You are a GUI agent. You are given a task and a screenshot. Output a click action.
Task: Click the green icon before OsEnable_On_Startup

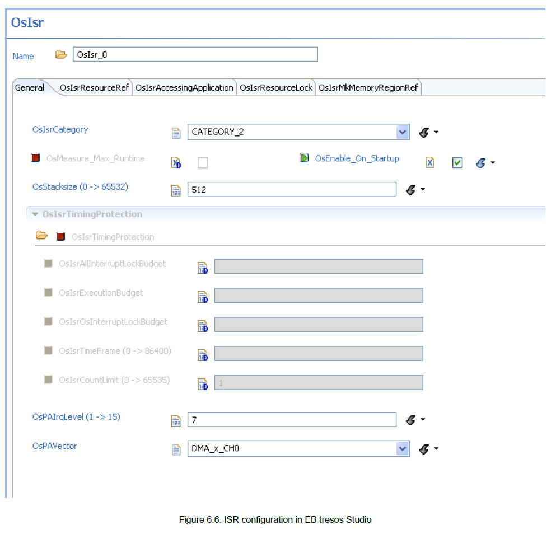click(x=304, y=158)
